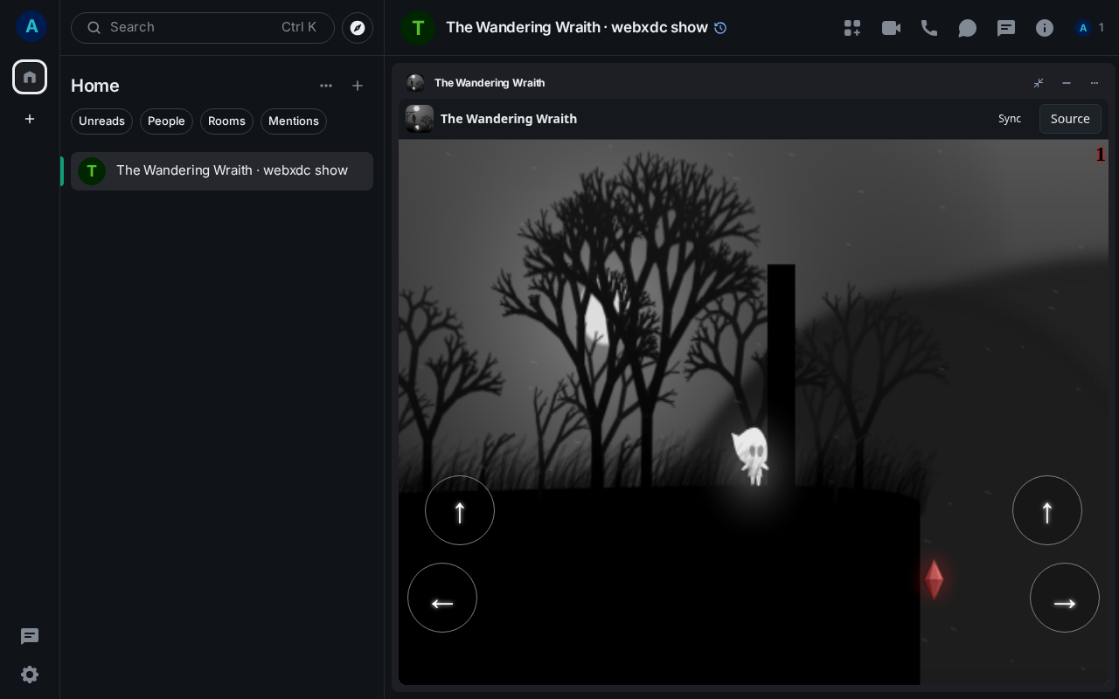Click the plus button next to Home
This screenshot has height=699, width=1119.
[358, 86]
